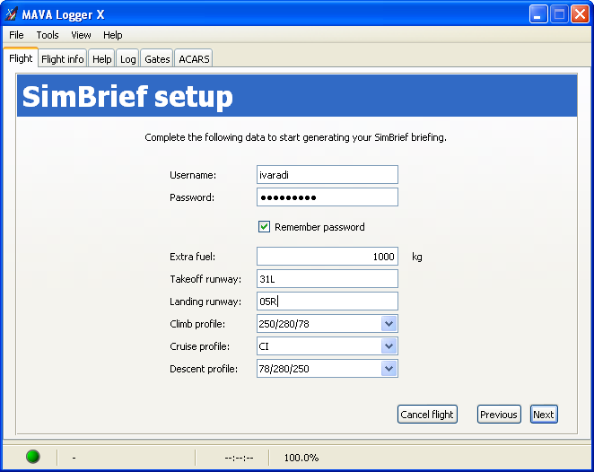Click the 78/280/250 descent profile value

[284, 369]
